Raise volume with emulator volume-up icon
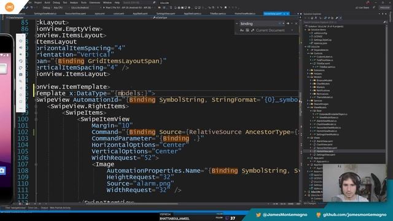The width and height of the screenshot is (393, 221). (x=21, y=48)
